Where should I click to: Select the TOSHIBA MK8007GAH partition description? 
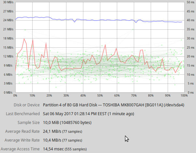pos(114,105)
